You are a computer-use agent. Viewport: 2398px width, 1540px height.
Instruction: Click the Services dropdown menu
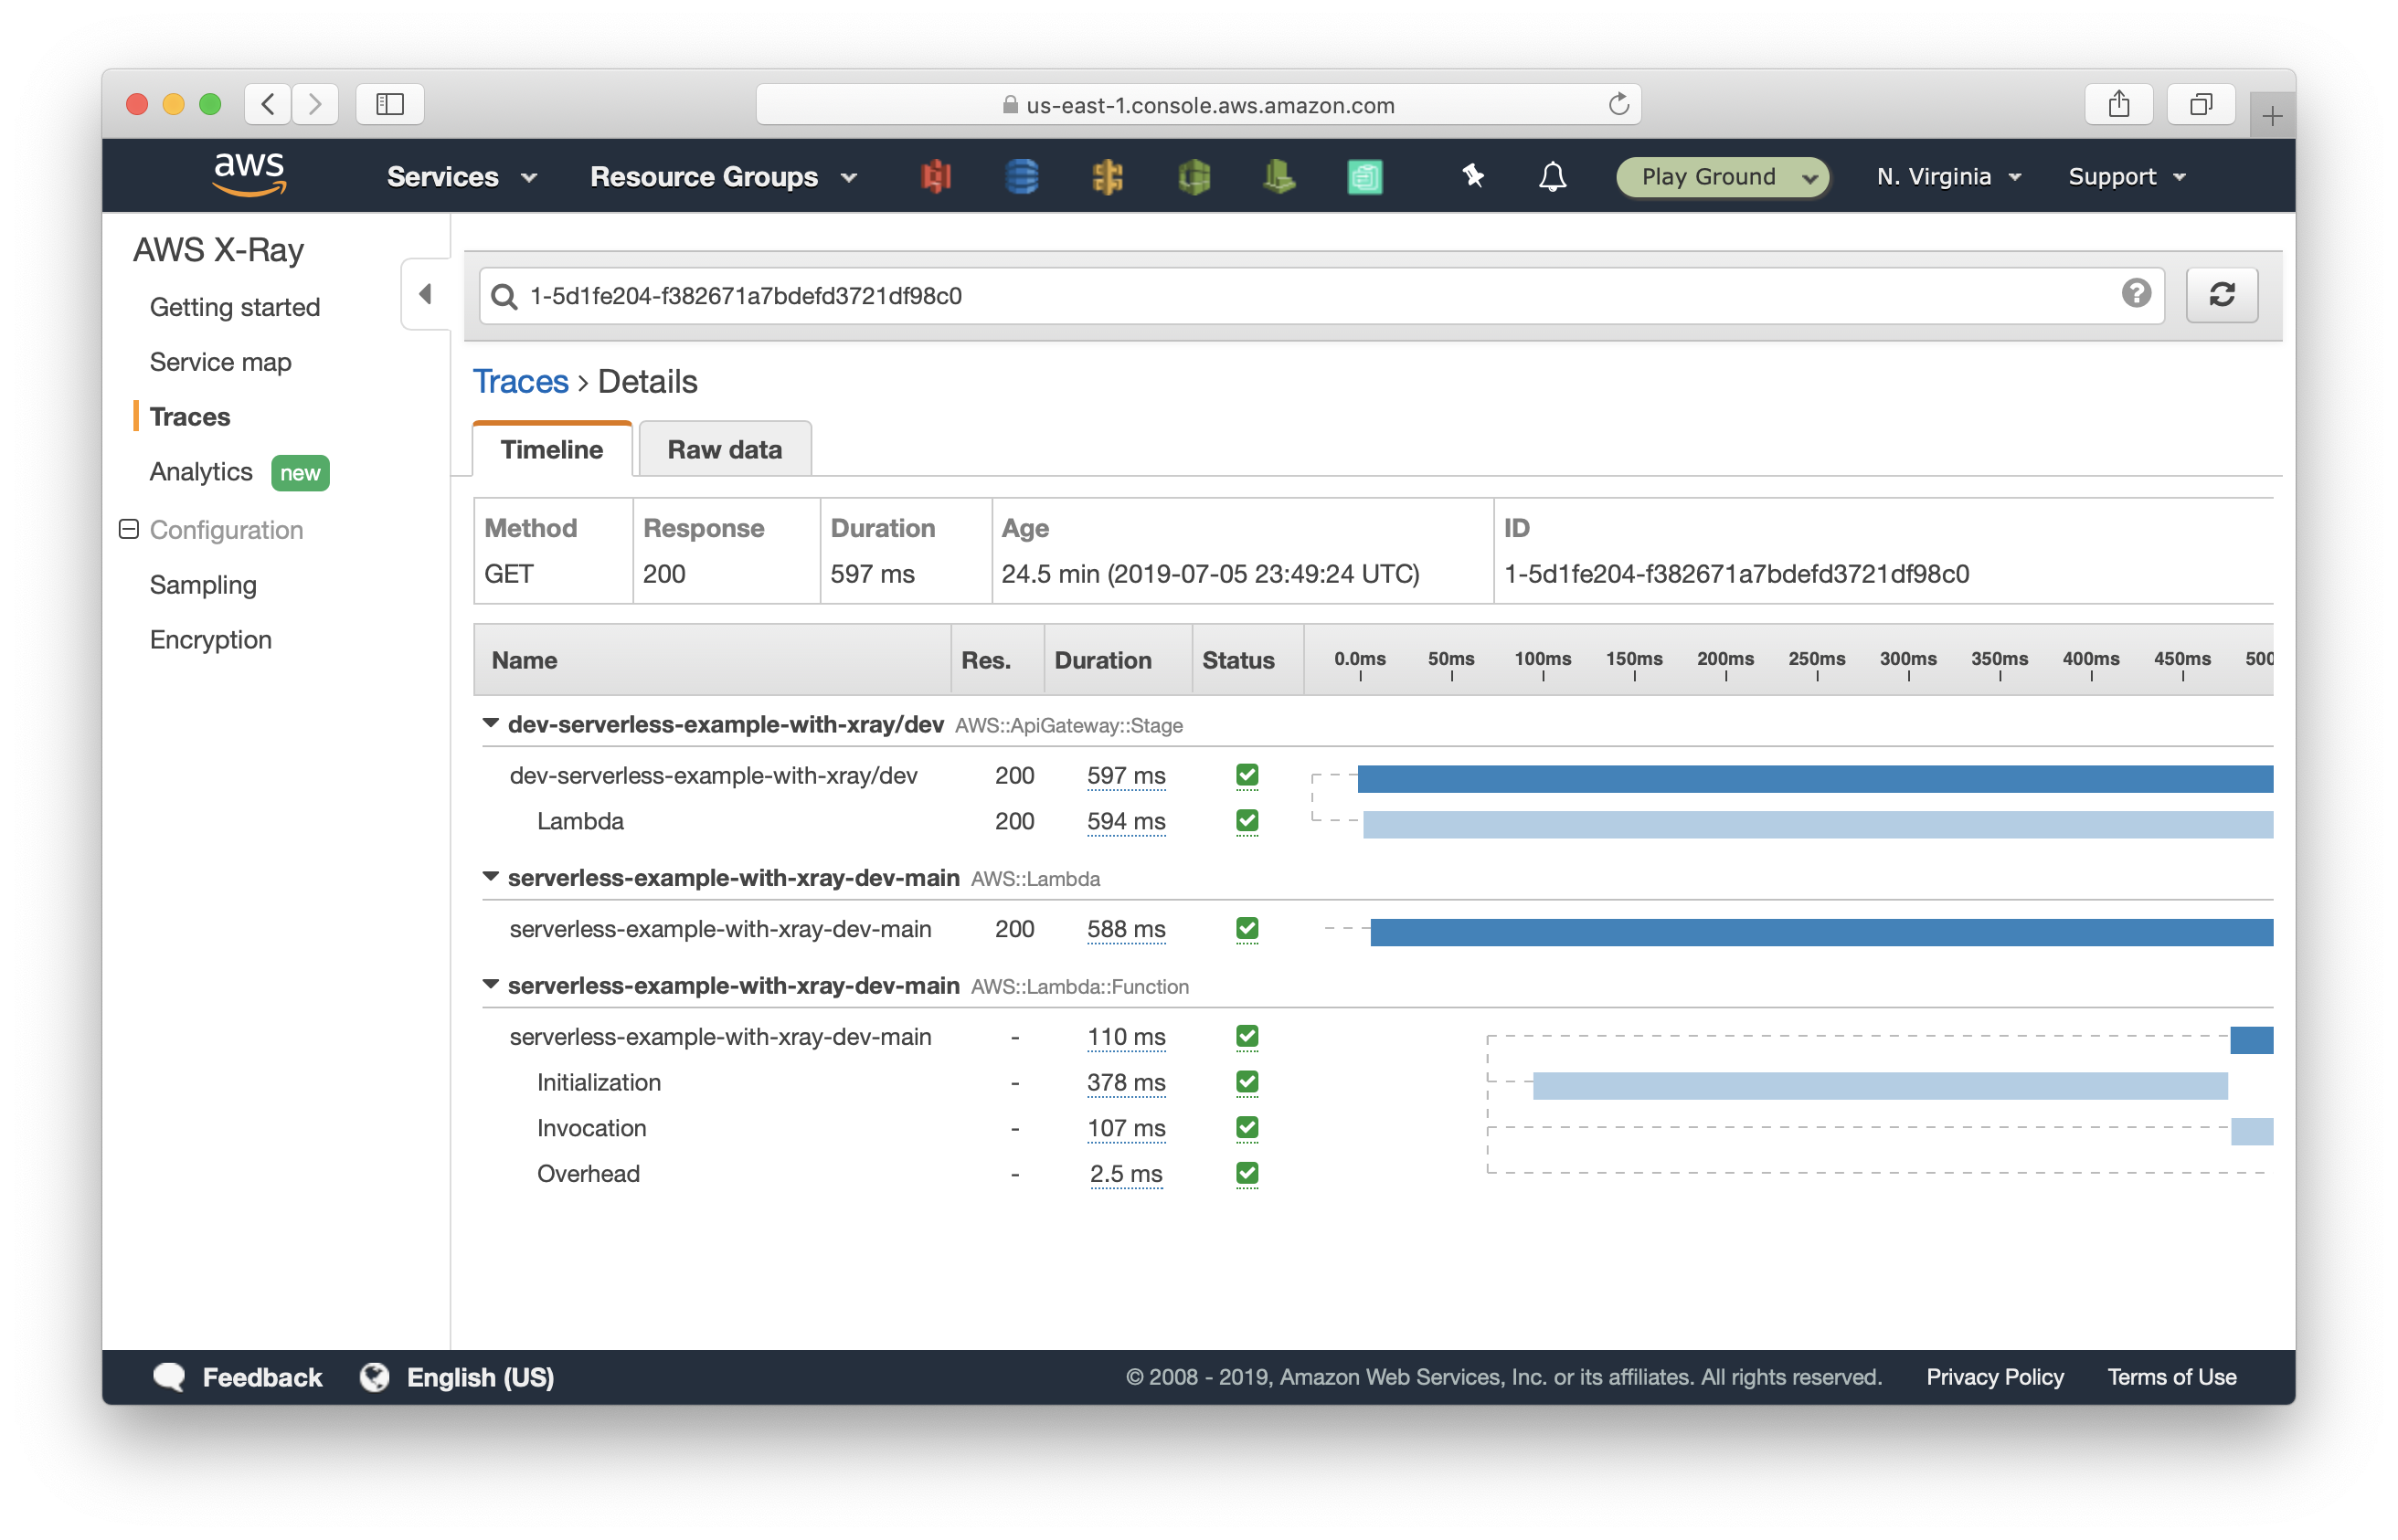point(462,174)
